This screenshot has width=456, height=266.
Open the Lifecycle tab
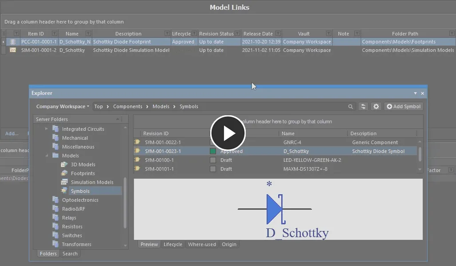(173, 244)
